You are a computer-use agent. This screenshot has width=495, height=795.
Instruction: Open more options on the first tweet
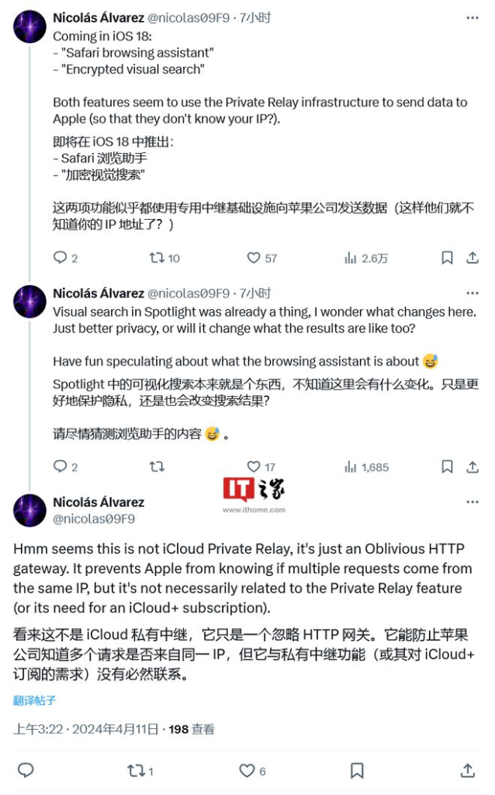coord(472,18)
